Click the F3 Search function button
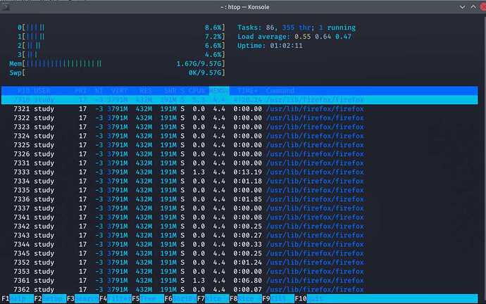This screenshot has width=486, height=304. tap(82, 299)
